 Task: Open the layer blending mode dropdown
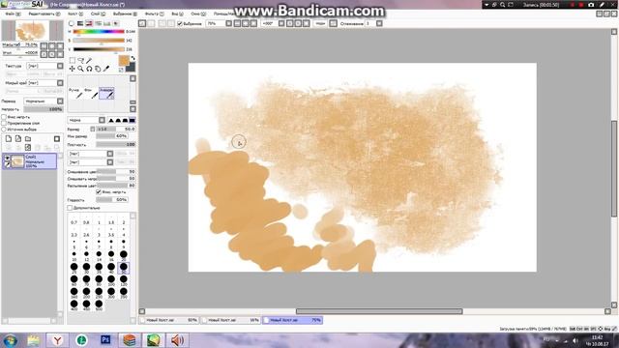[x=60, y=101]
